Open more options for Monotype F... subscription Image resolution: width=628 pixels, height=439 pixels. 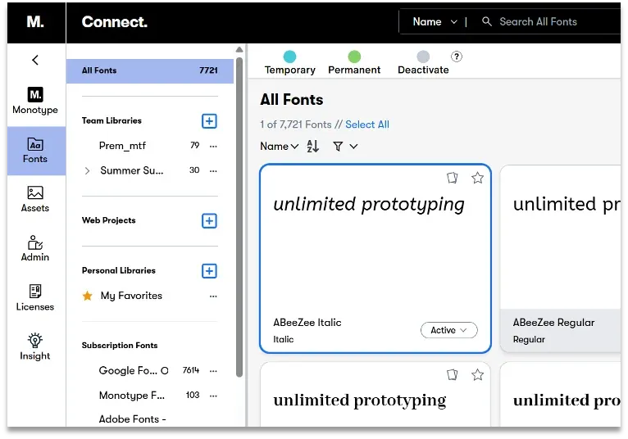213,396
